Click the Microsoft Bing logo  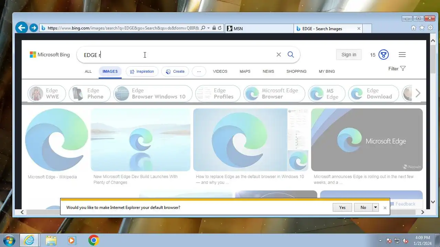(x=50, y=55)
